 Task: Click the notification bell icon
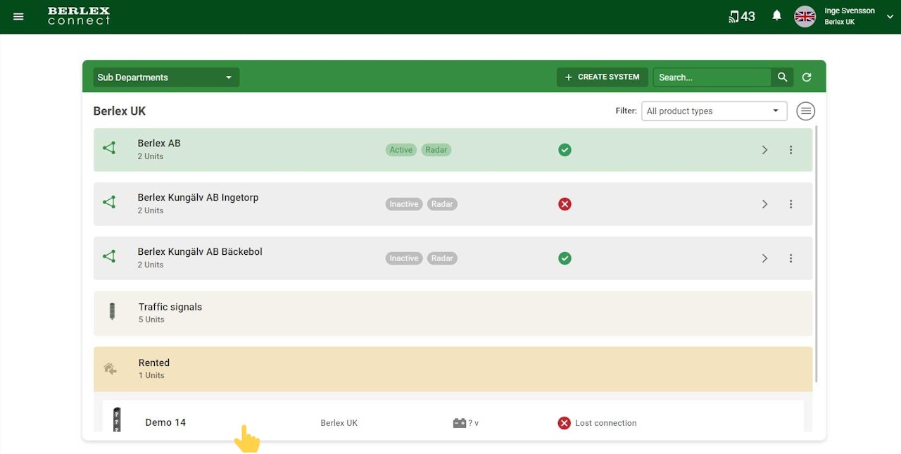tap(776, 15)
